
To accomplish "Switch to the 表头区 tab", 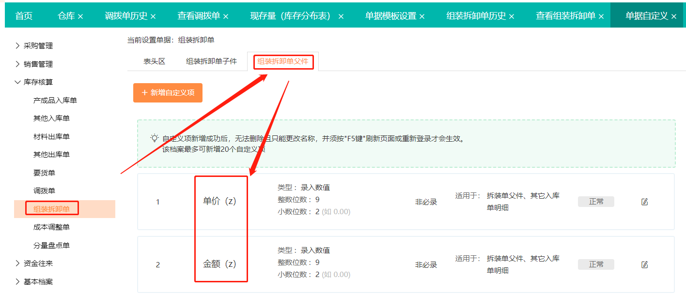I will click(x=155, y=61).
